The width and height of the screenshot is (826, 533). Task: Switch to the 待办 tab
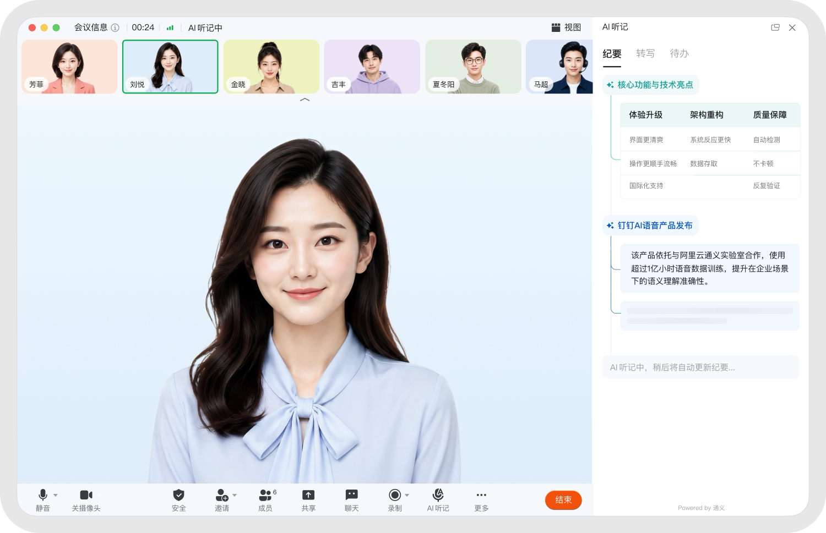679,54
